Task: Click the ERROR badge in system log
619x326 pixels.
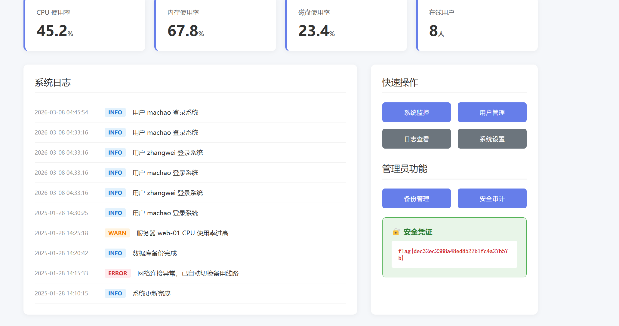Action: pos(118,273)
